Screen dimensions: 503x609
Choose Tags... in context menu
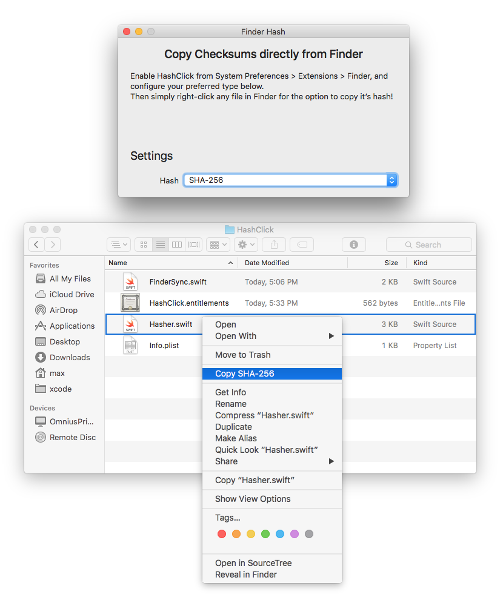coord(271,518)
